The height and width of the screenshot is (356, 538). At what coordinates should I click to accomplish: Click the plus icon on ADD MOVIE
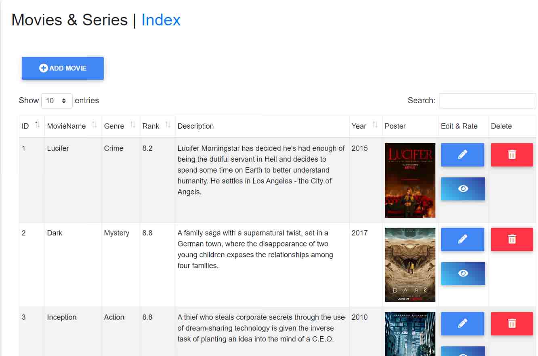pyautogui.click(x=43, y=68)
